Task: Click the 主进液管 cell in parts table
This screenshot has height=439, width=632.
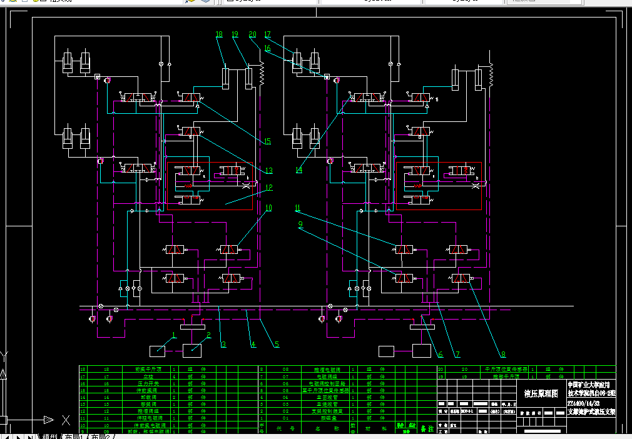Action: click(327, 405)
